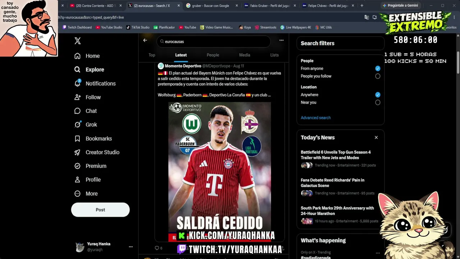The height and width of the screenshot is (259, 460).
Task: Open Video Game Music bookmark
Action: [x=216, y=27]
